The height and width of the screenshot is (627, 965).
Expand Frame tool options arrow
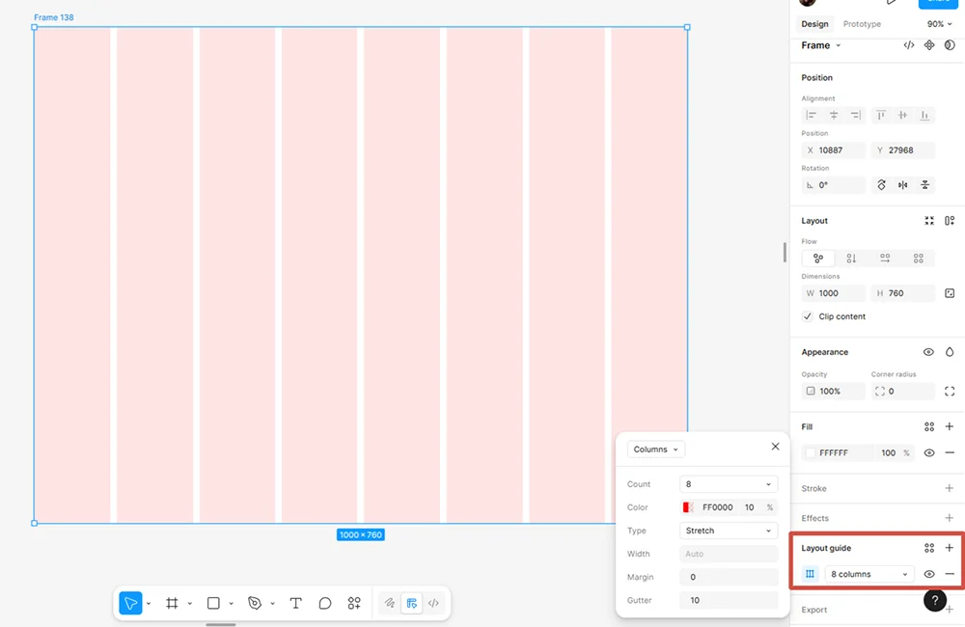pyautogui.click(x=189, y=604)
